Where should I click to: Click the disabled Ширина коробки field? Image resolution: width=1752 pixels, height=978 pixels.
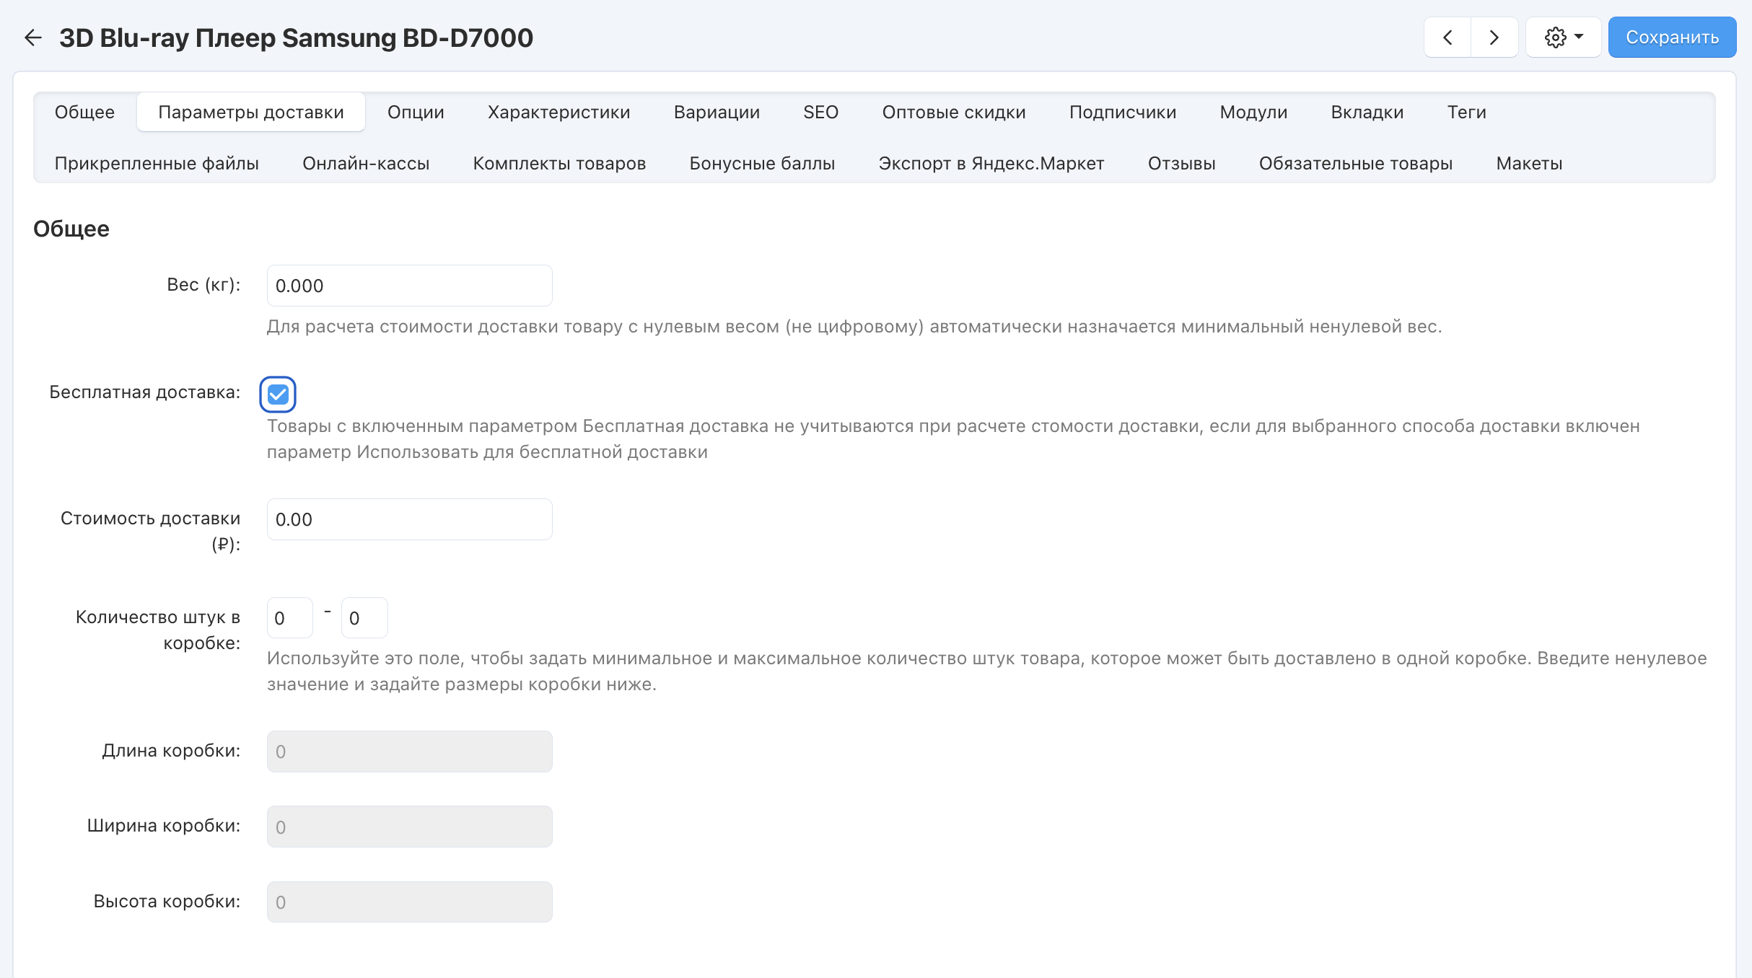pos(409,827)
